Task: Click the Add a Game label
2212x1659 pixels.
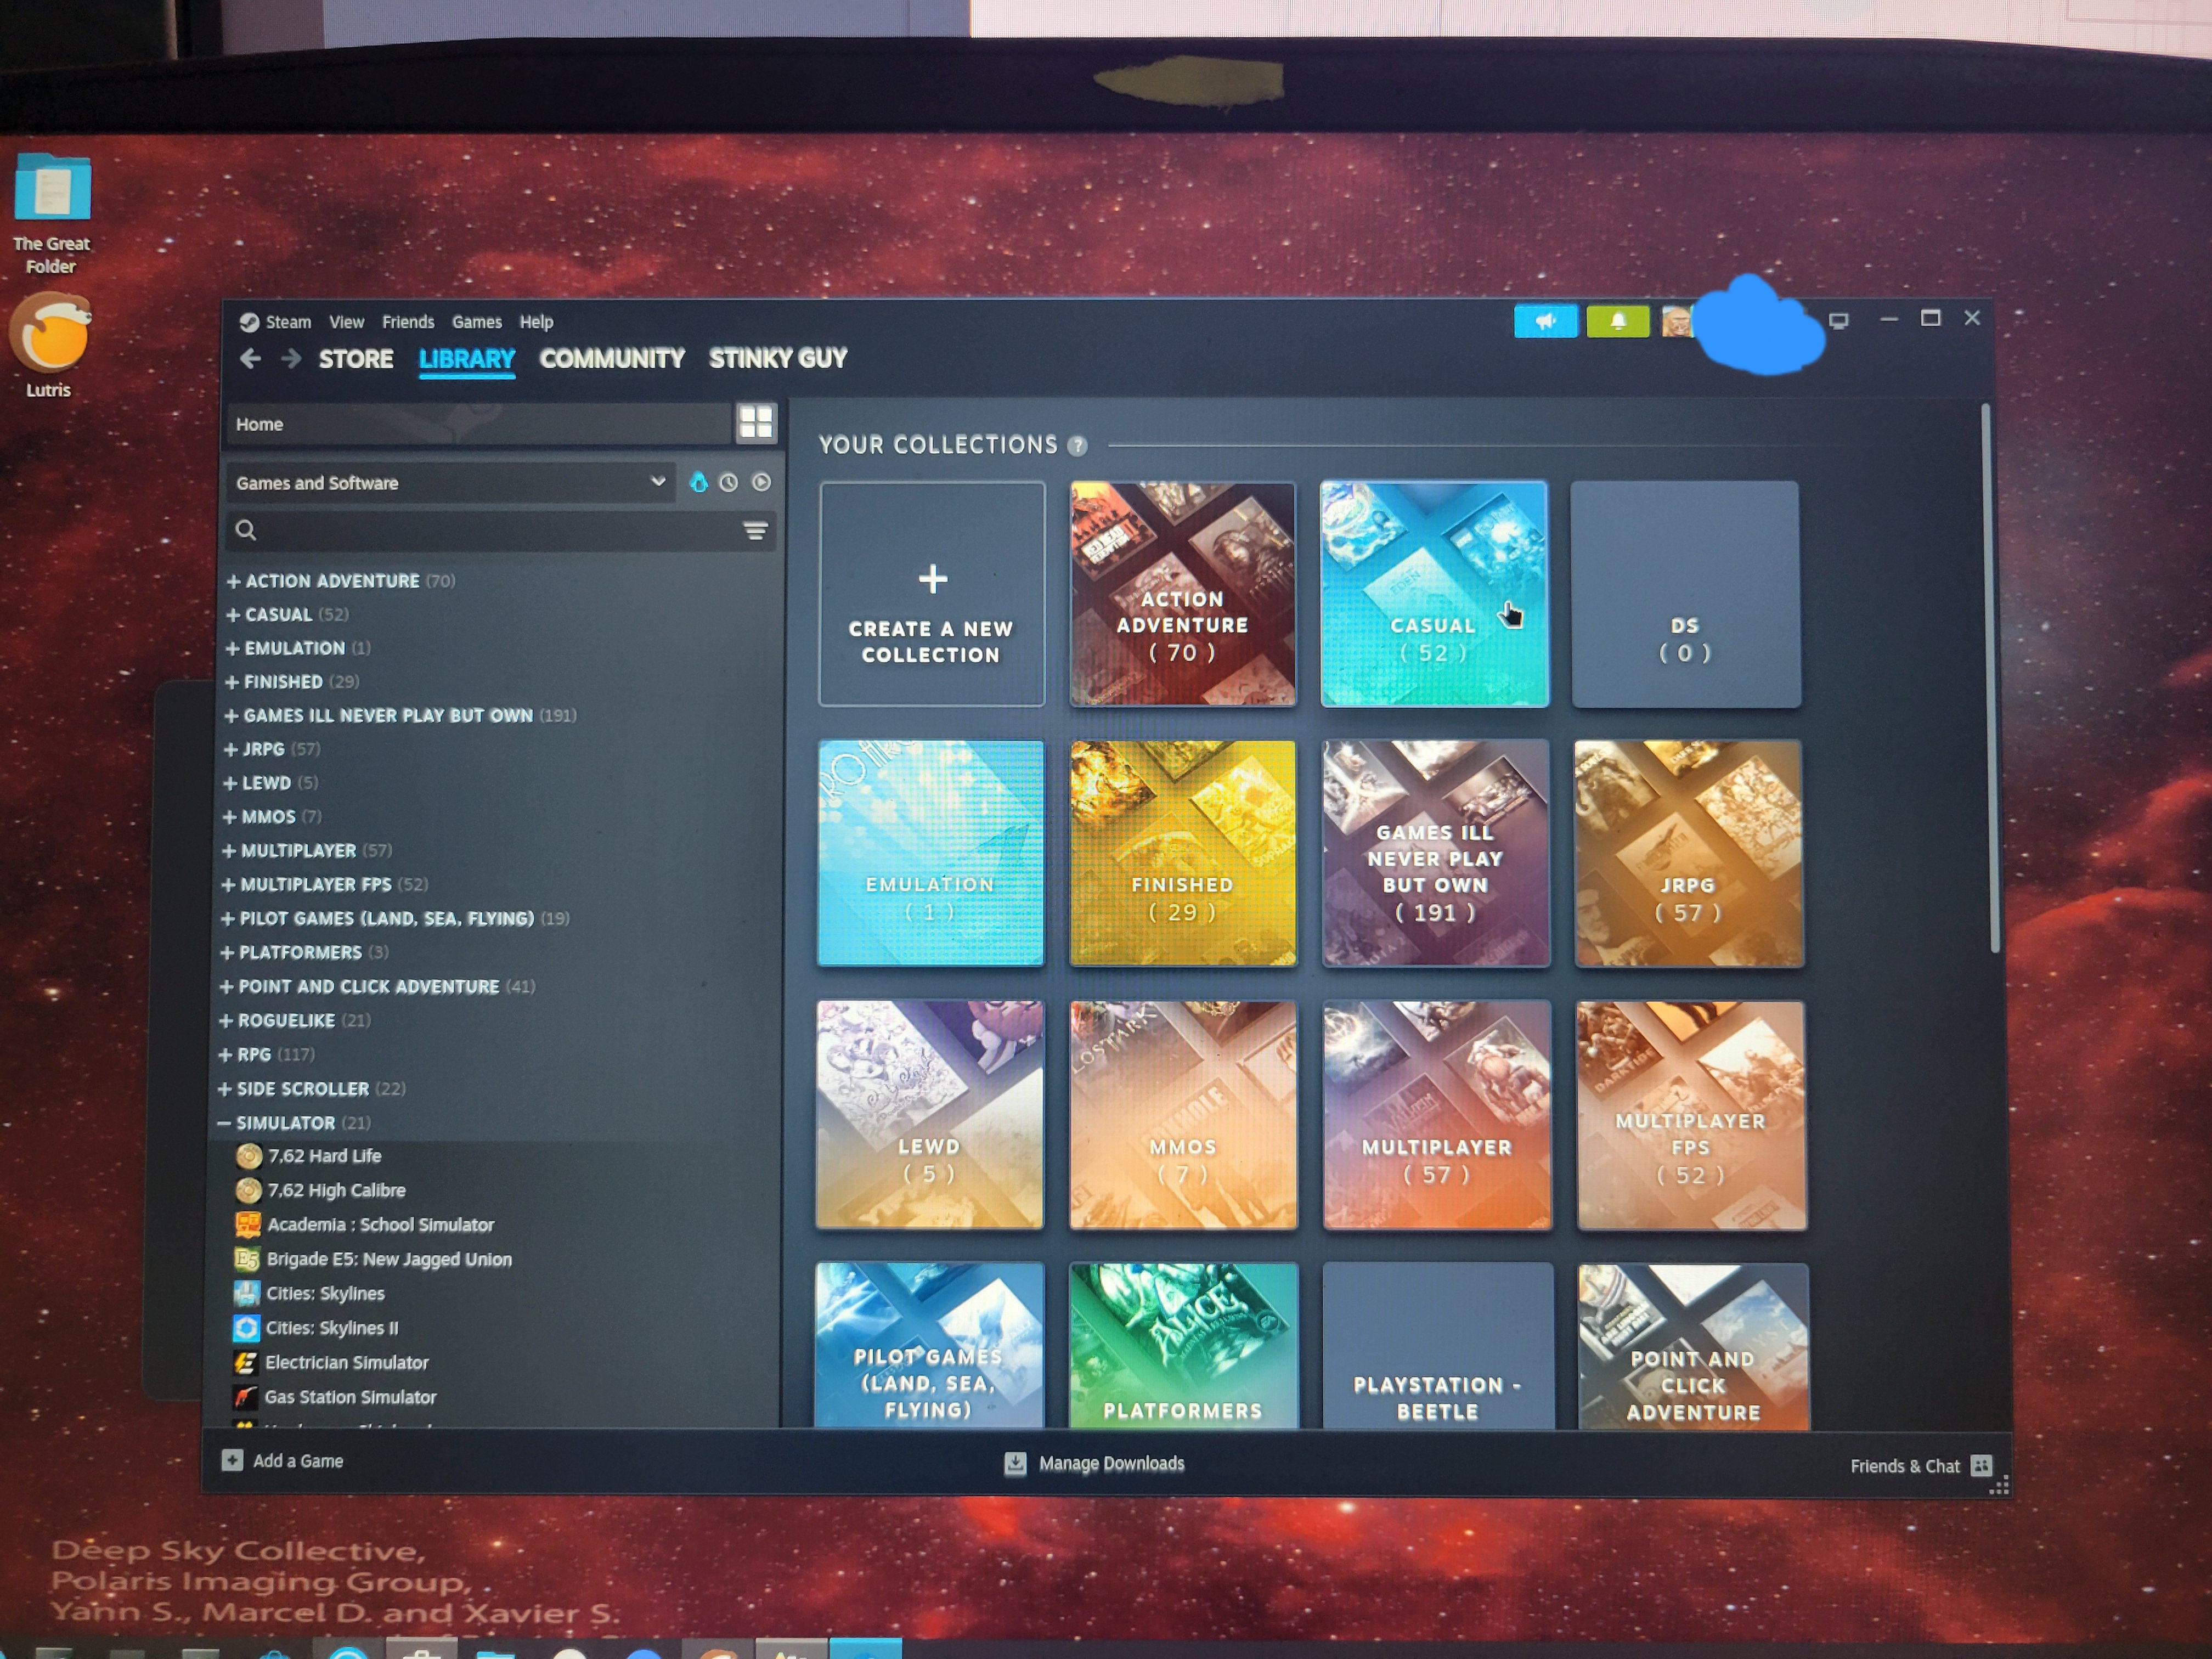Action: (298, 1461)
